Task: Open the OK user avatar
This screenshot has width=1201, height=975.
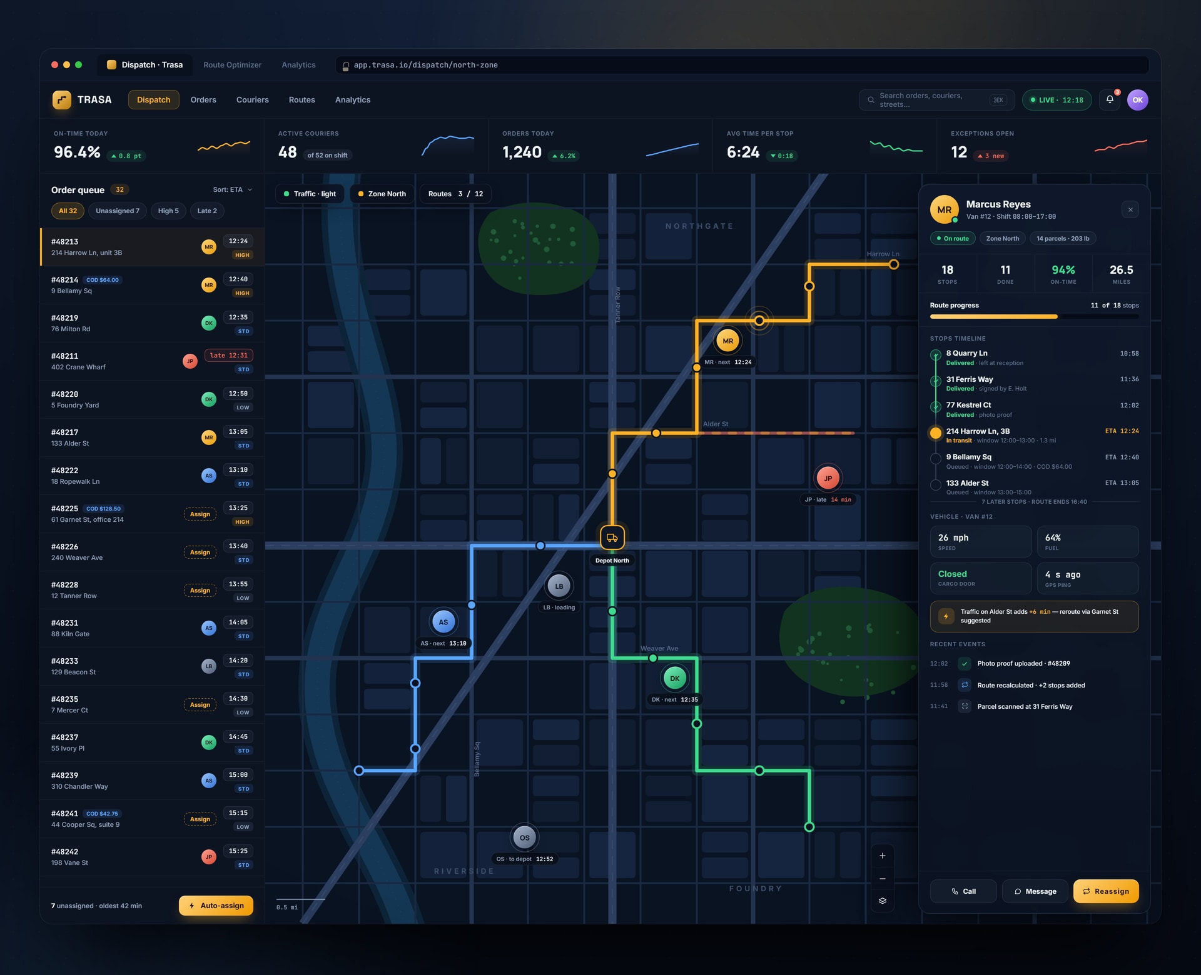Action: click(x=1137, y=100)
